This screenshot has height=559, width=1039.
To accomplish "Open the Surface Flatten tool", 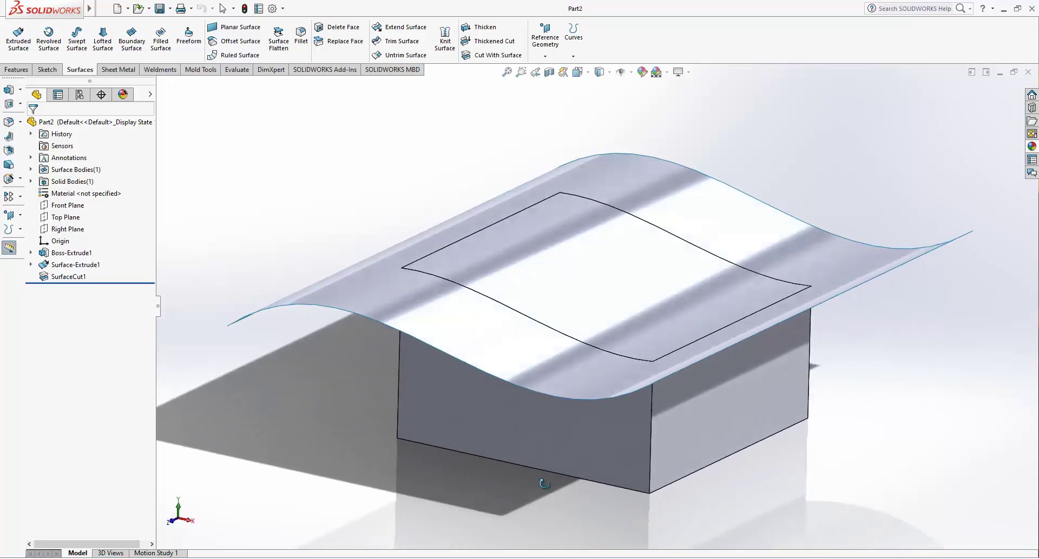I will [x=279, y=39].
